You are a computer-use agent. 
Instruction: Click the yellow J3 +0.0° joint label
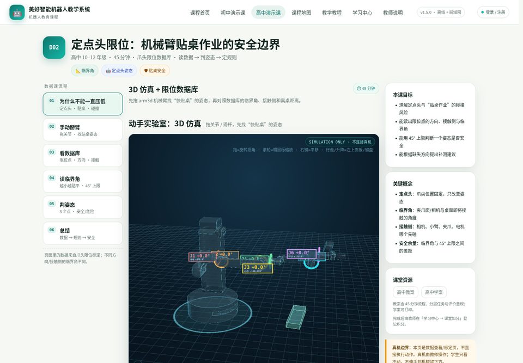(x=258, y=268)
